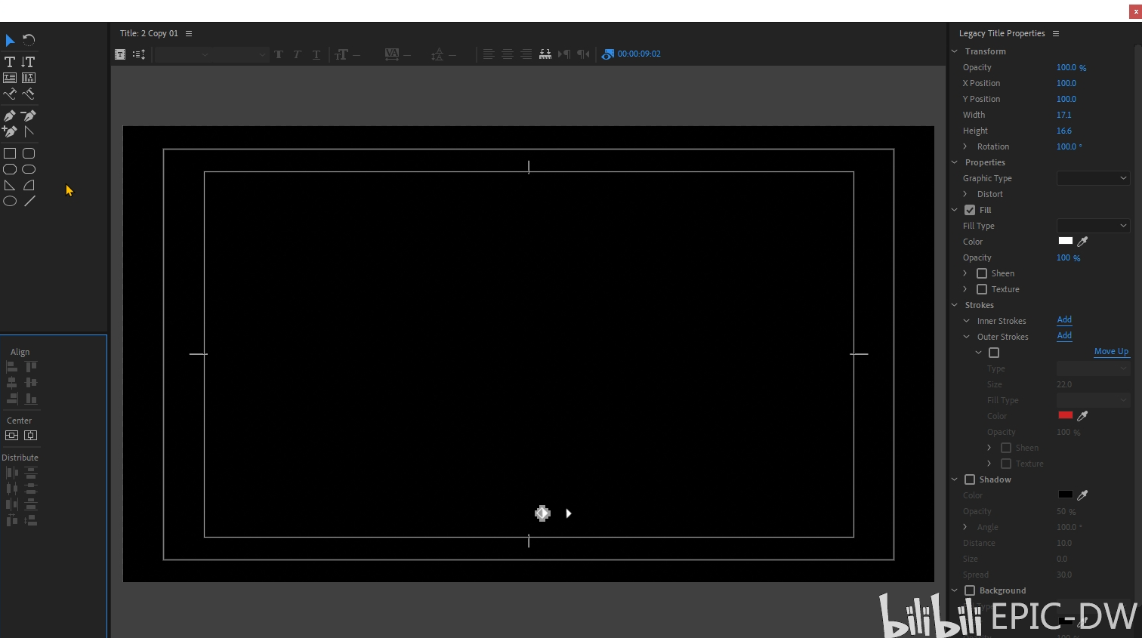Center the object horizontally
Viewport: 1142px width, 638px height.
(30, 436)
